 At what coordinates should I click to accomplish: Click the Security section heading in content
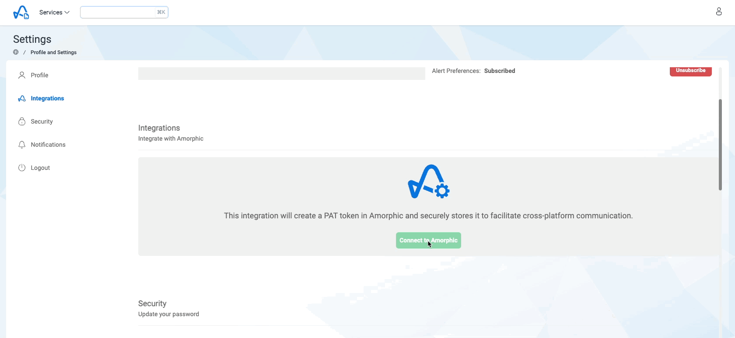click(x=152, y=304)
